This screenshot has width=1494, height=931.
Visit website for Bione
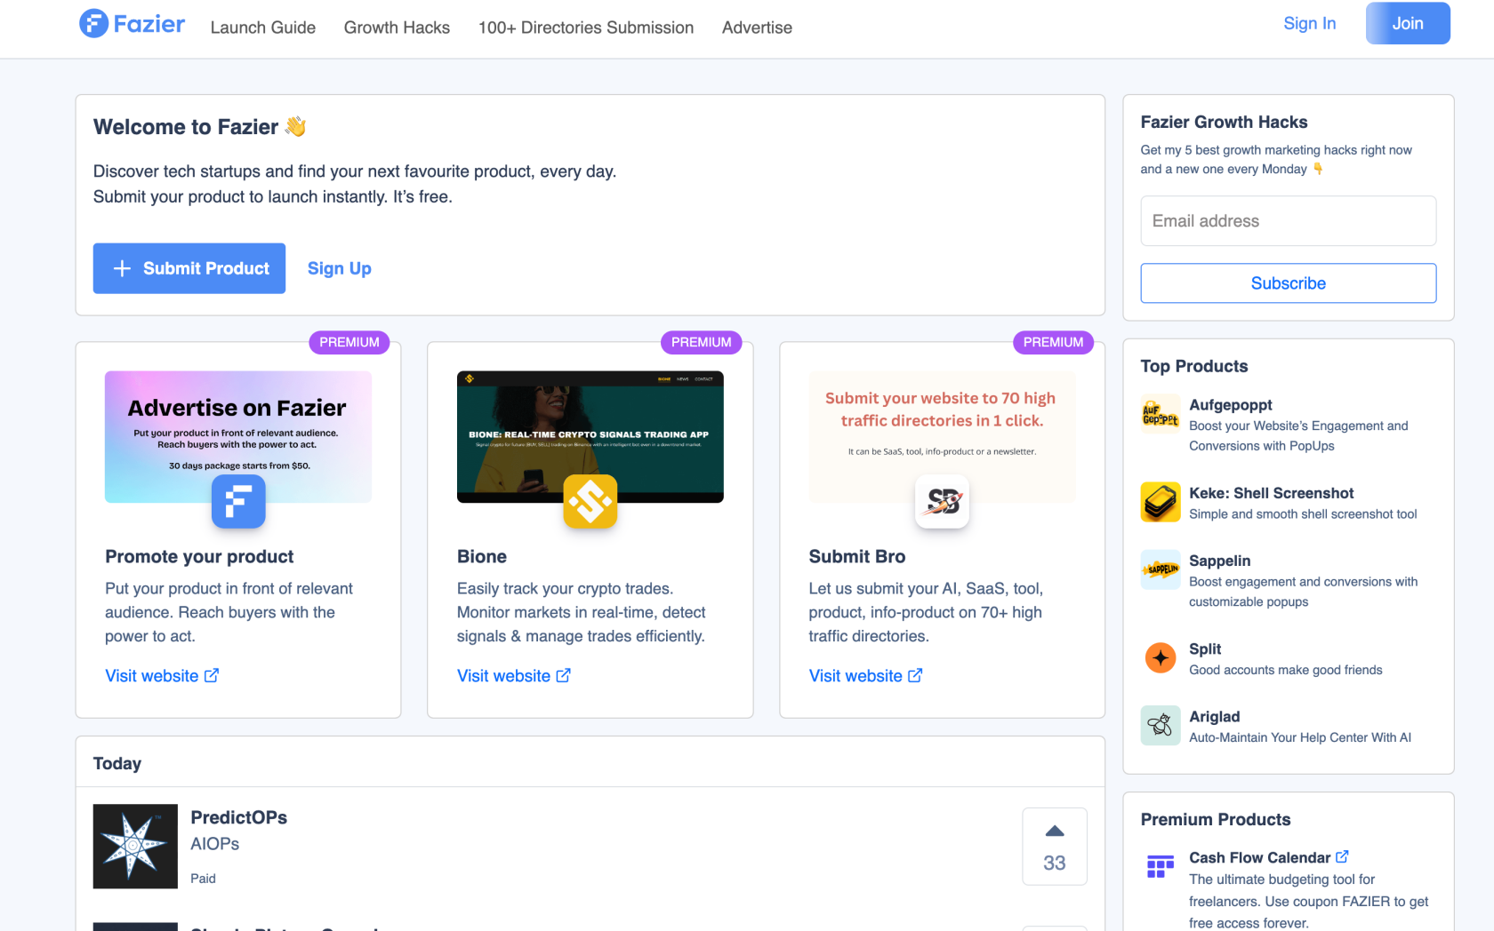tap(503, 676)
